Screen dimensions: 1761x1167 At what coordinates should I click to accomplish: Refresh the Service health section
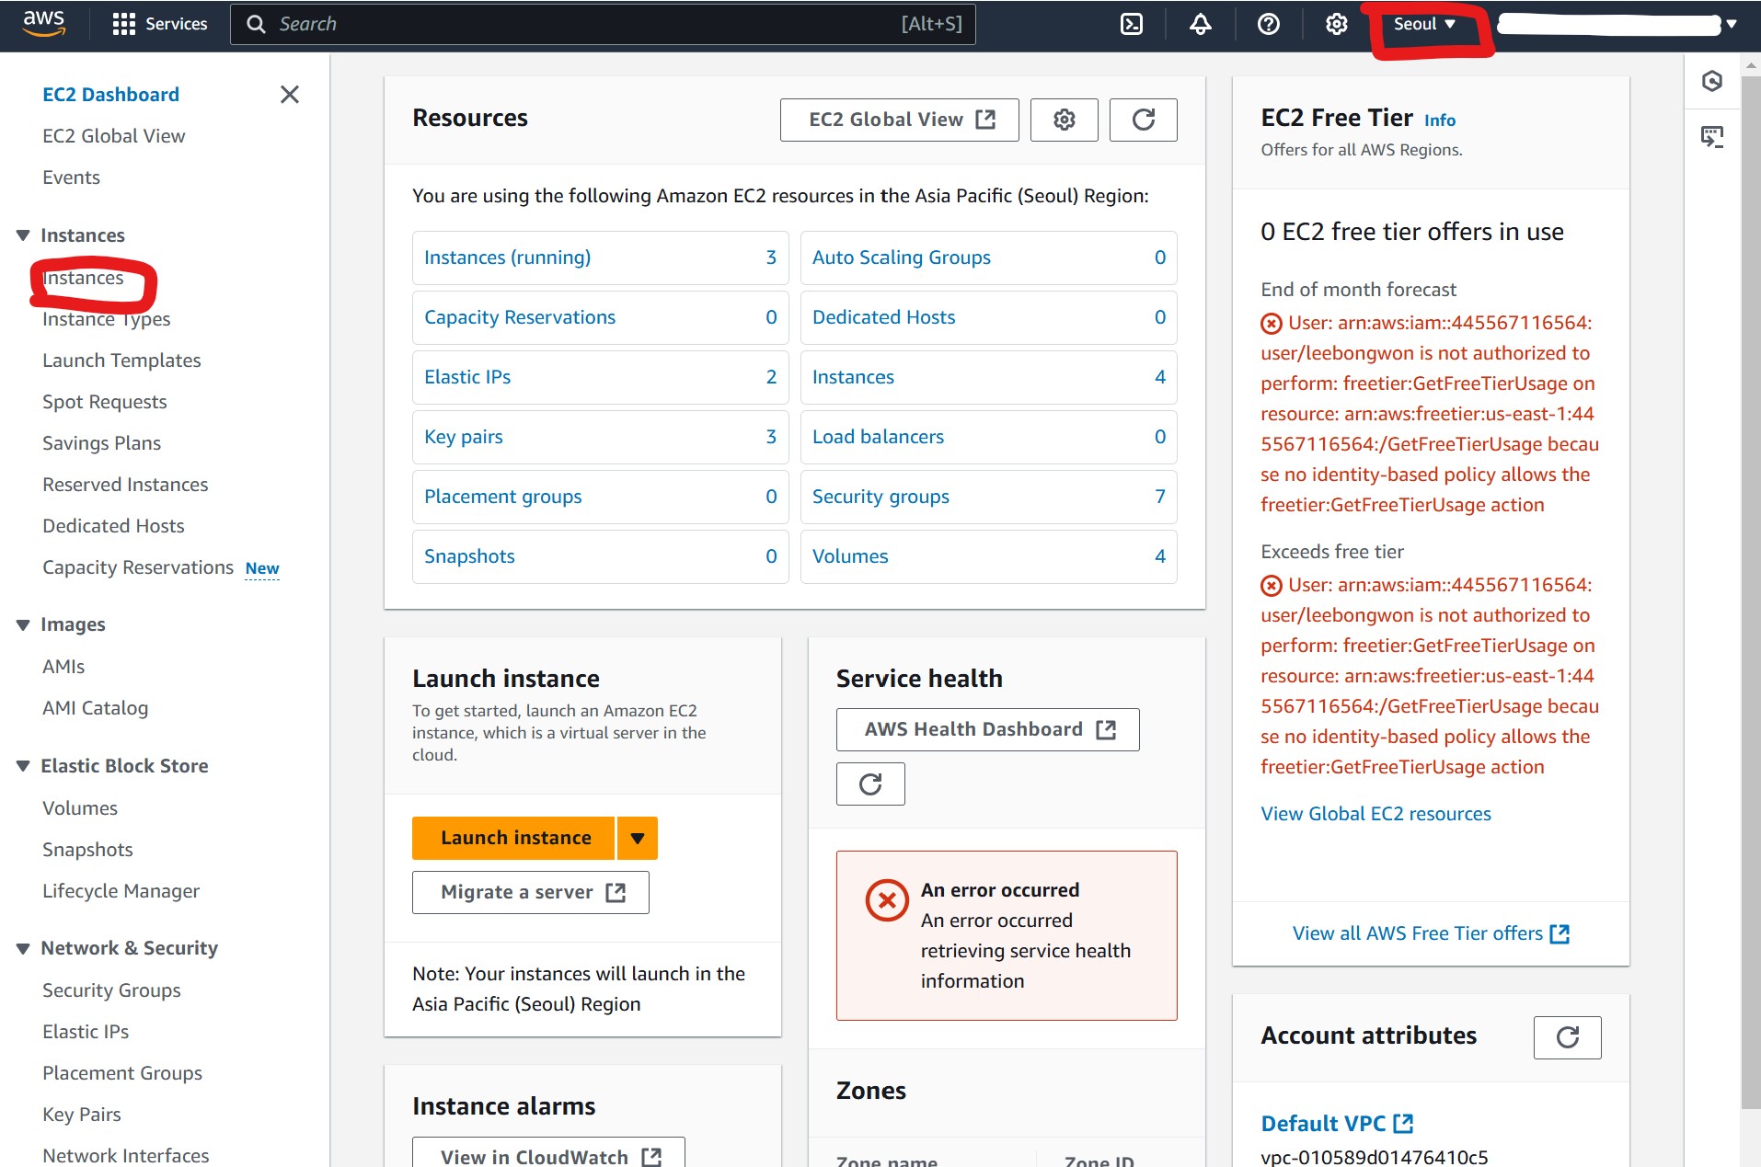pos(870,784)
